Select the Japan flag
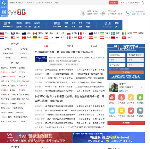150x149 pixels. tap(57, 33)
